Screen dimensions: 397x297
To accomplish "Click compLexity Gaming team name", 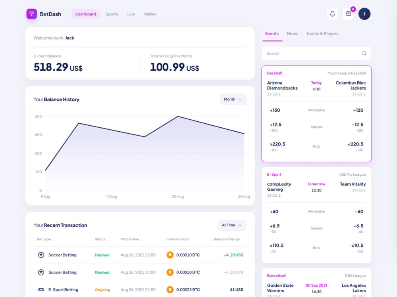I will [279, 187].
